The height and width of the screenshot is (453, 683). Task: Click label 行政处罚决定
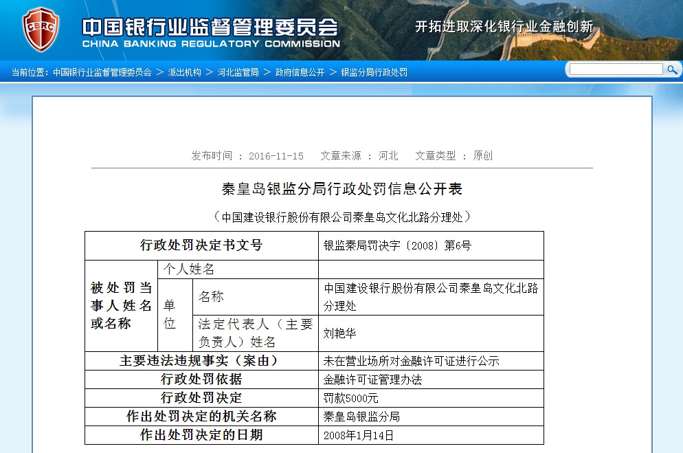(201, 398)
